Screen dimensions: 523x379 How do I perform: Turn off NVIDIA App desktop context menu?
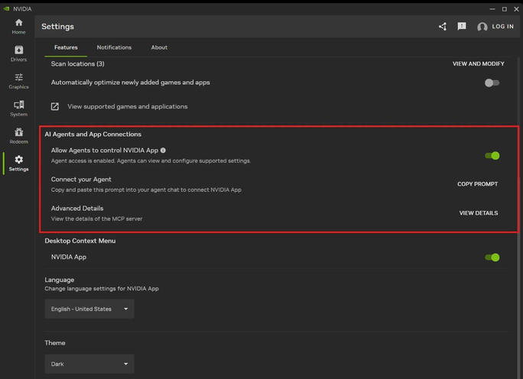coord(492,258)
